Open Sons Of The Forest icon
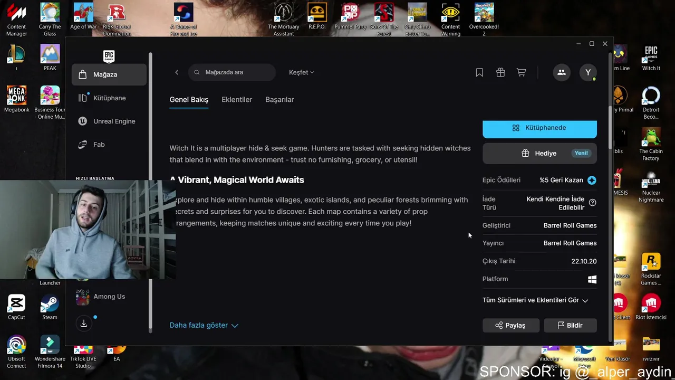675x380 pixels. pos(384,20)
